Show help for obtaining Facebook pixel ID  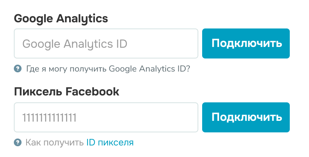tap(110, 142)
